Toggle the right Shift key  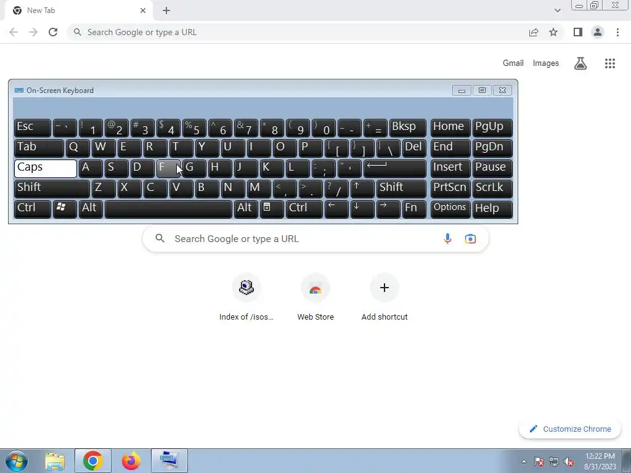click(401, 188)
